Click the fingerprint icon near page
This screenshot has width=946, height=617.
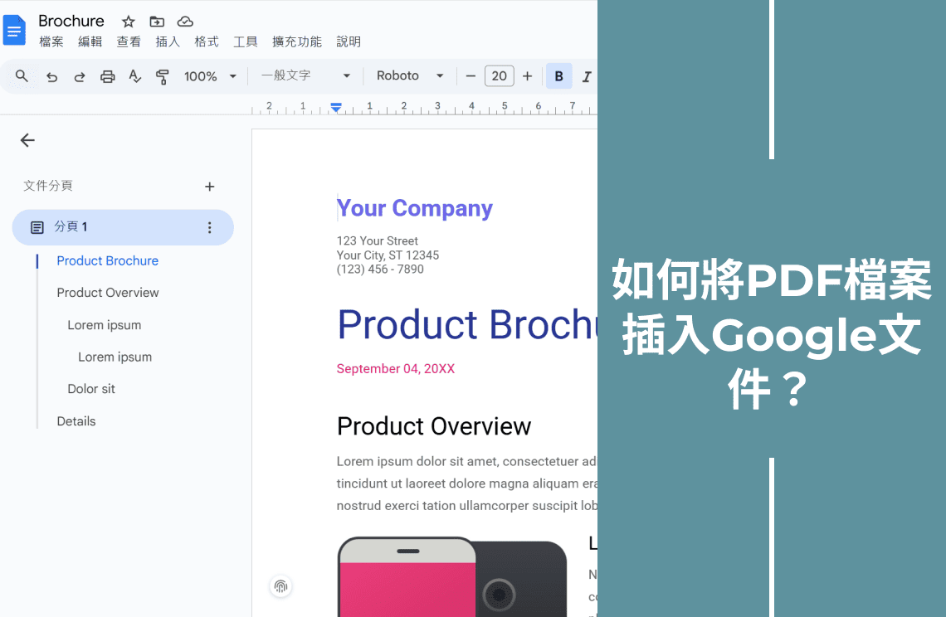point(280,585)
